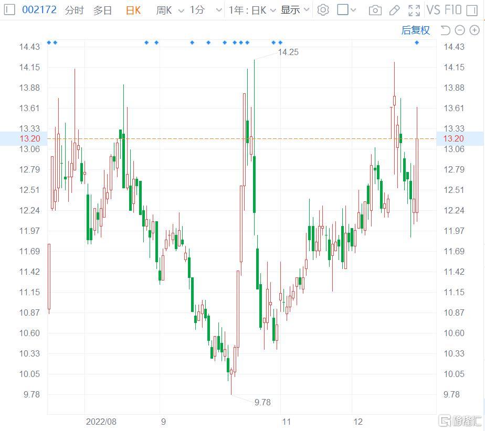The width and height of the screenshot is (485, 431).
Task: Toggle the left sidebar panel icon
Action: click(x=9, y=10)
